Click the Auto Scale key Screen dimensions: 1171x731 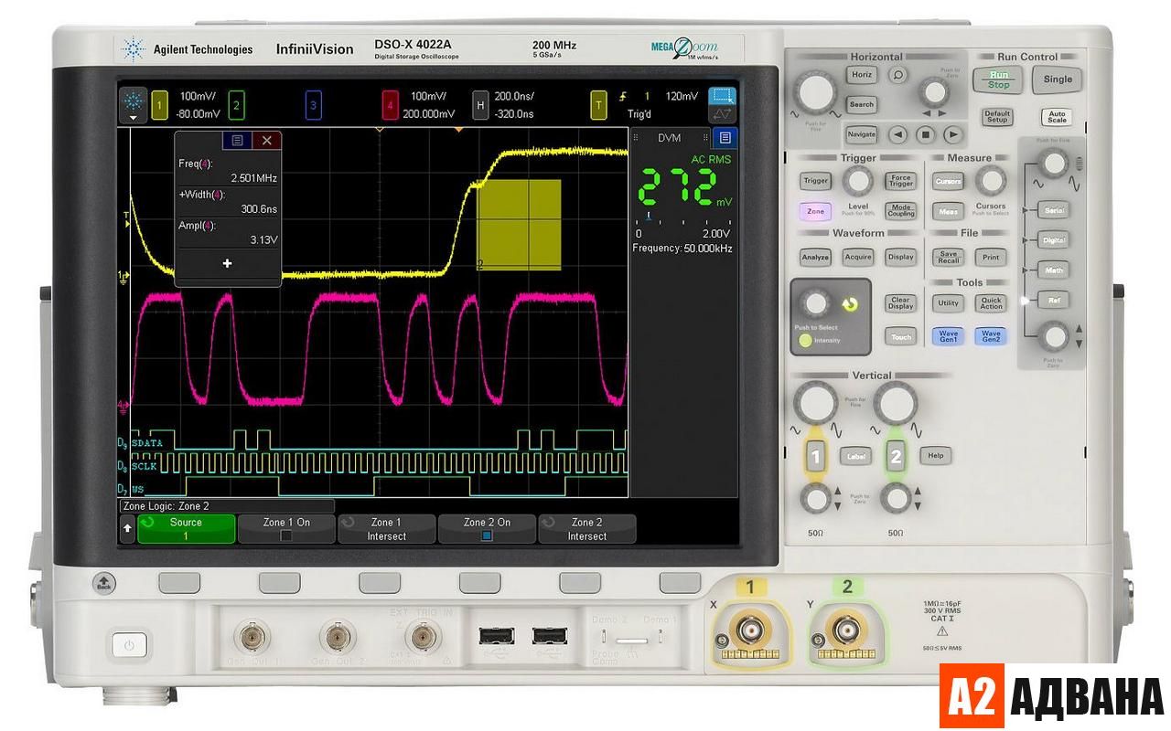(1057, 116)
